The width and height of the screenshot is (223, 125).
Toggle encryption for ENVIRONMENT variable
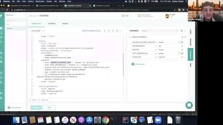(x=182, y=46)
